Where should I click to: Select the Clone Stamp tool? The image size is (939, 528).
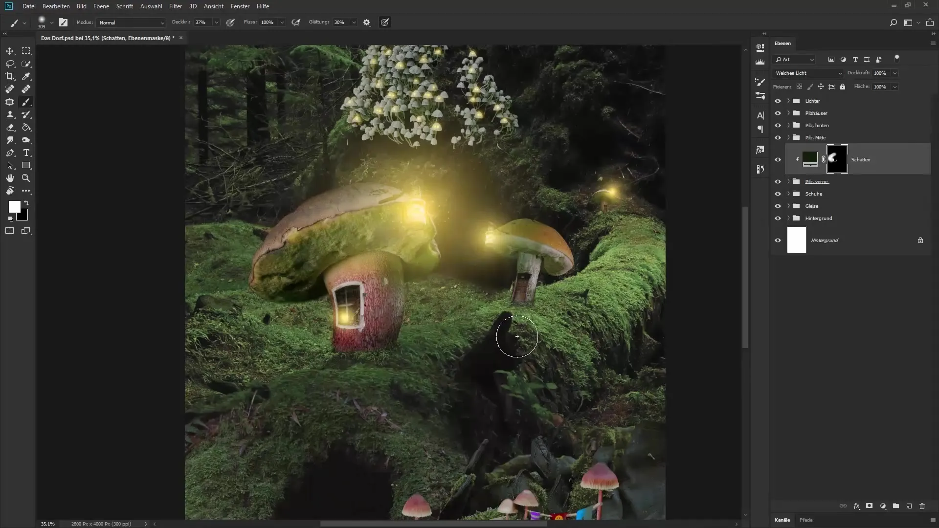(x=10, y=114)
